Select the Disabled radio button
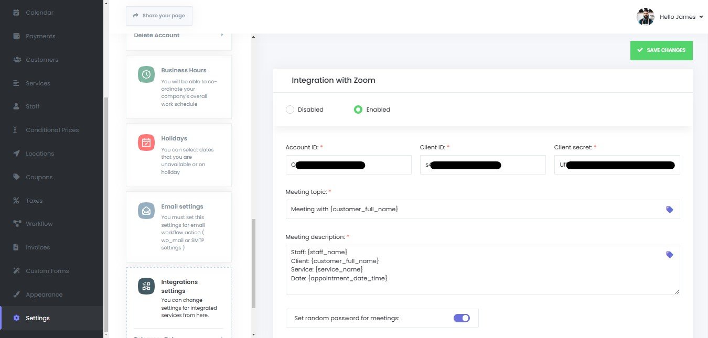The image size is (708, 338). point(290,110)
